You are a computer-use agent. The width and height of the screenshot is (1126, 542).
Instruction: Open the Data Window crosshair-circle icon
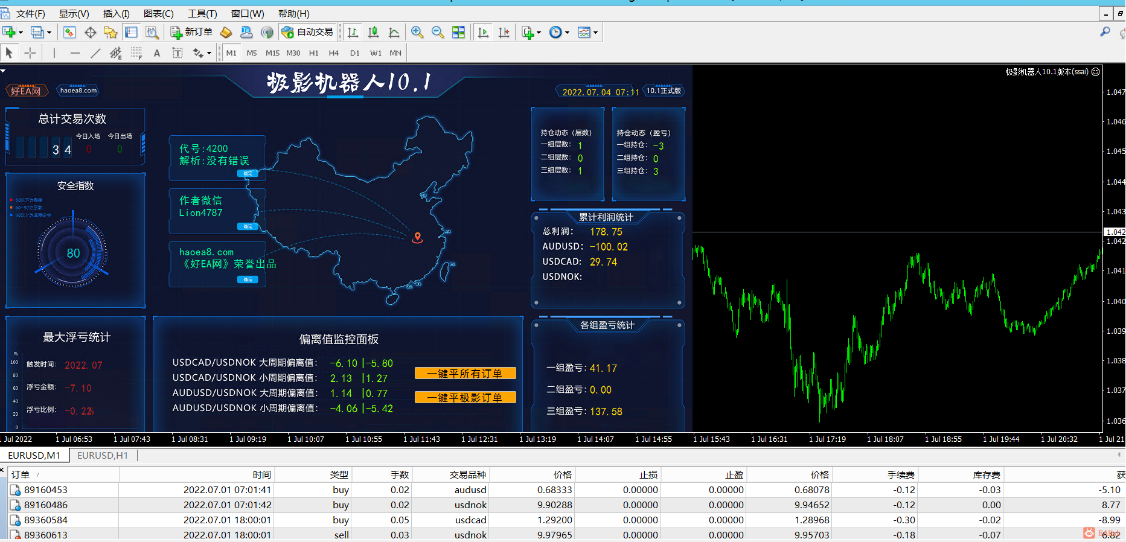(x=91, y=33)
